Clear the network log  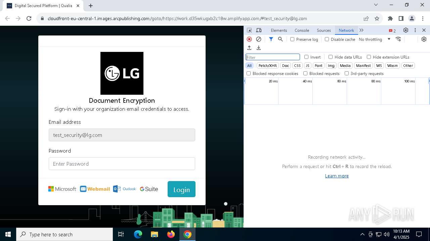(259, 39)
